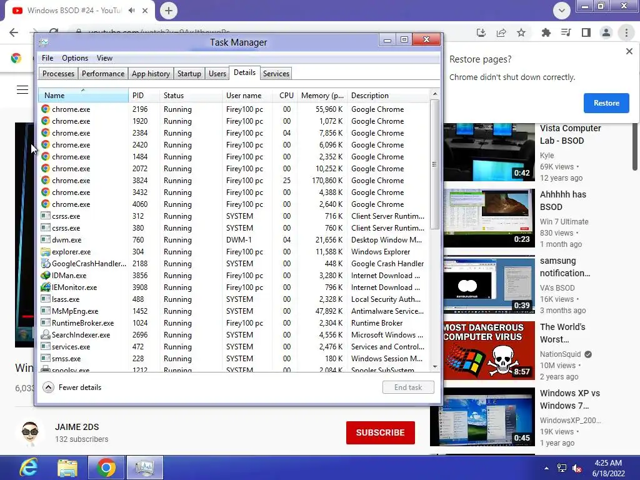Viewport: 640px width, 480px height.
Task: Select chrome.exe with PID 3824
Action: [x=234, y=181]
